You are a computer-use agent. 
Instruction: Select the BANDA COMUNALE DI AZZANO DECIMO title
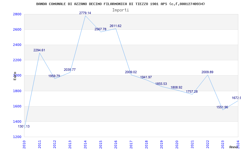[120, 4]
